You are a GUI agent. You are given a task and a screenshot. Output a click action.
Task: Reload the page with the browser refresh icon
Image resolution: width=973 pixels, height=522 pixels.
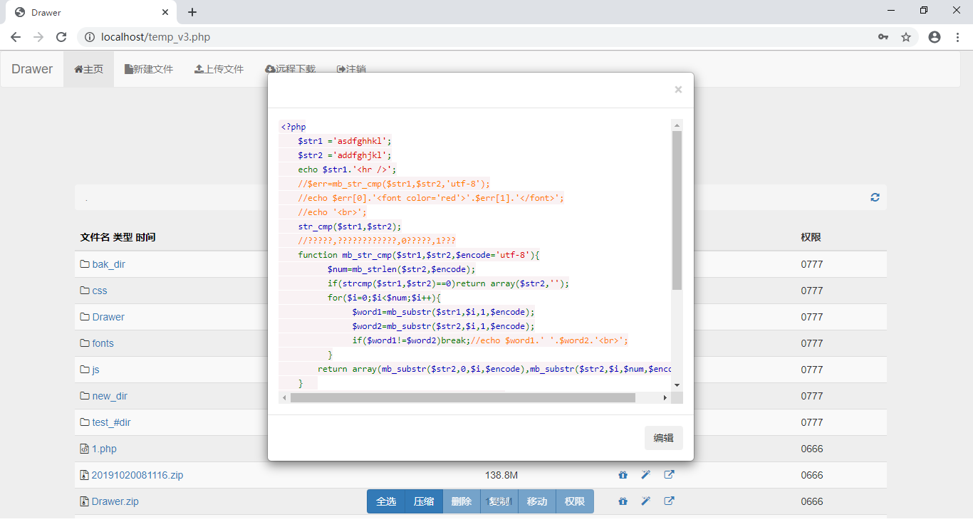[x=61, y=37]
